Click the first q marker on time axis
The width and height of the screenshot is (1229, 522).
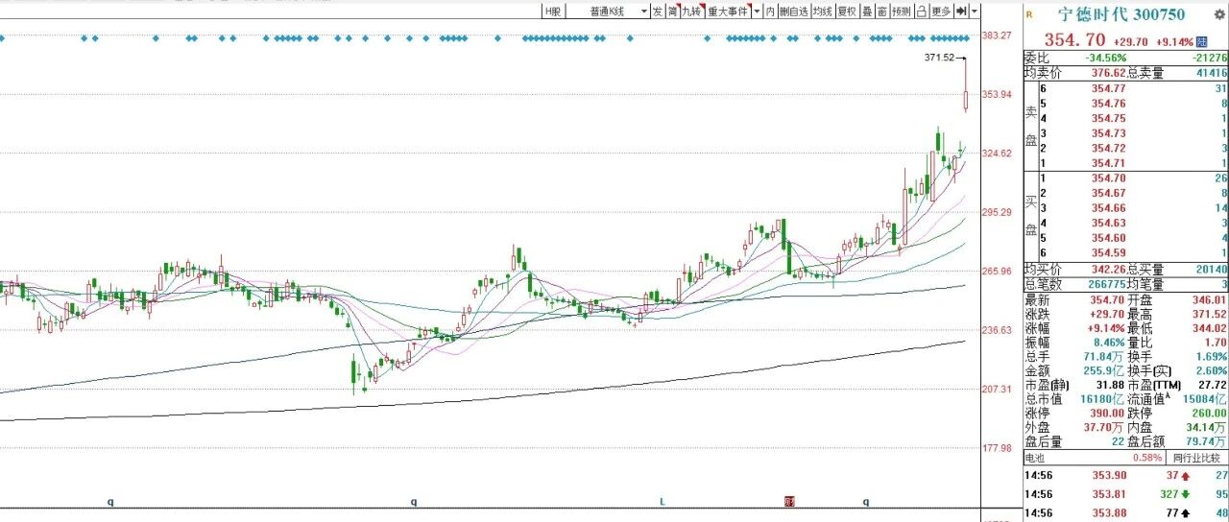[x=110, y=501]
